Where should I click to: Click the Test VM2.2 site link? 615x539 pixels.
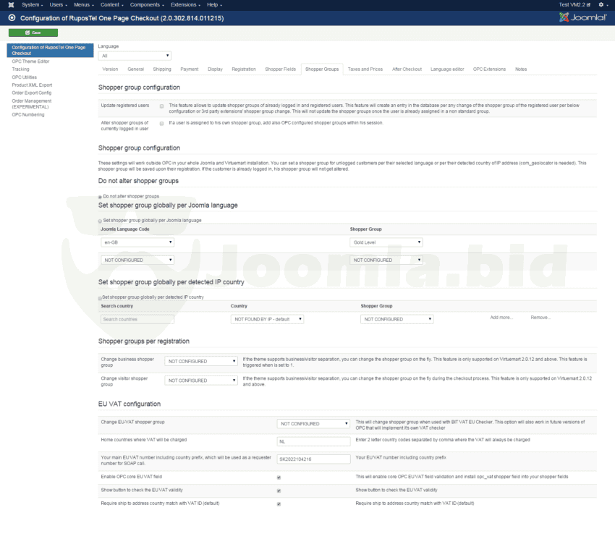(574, 5)
